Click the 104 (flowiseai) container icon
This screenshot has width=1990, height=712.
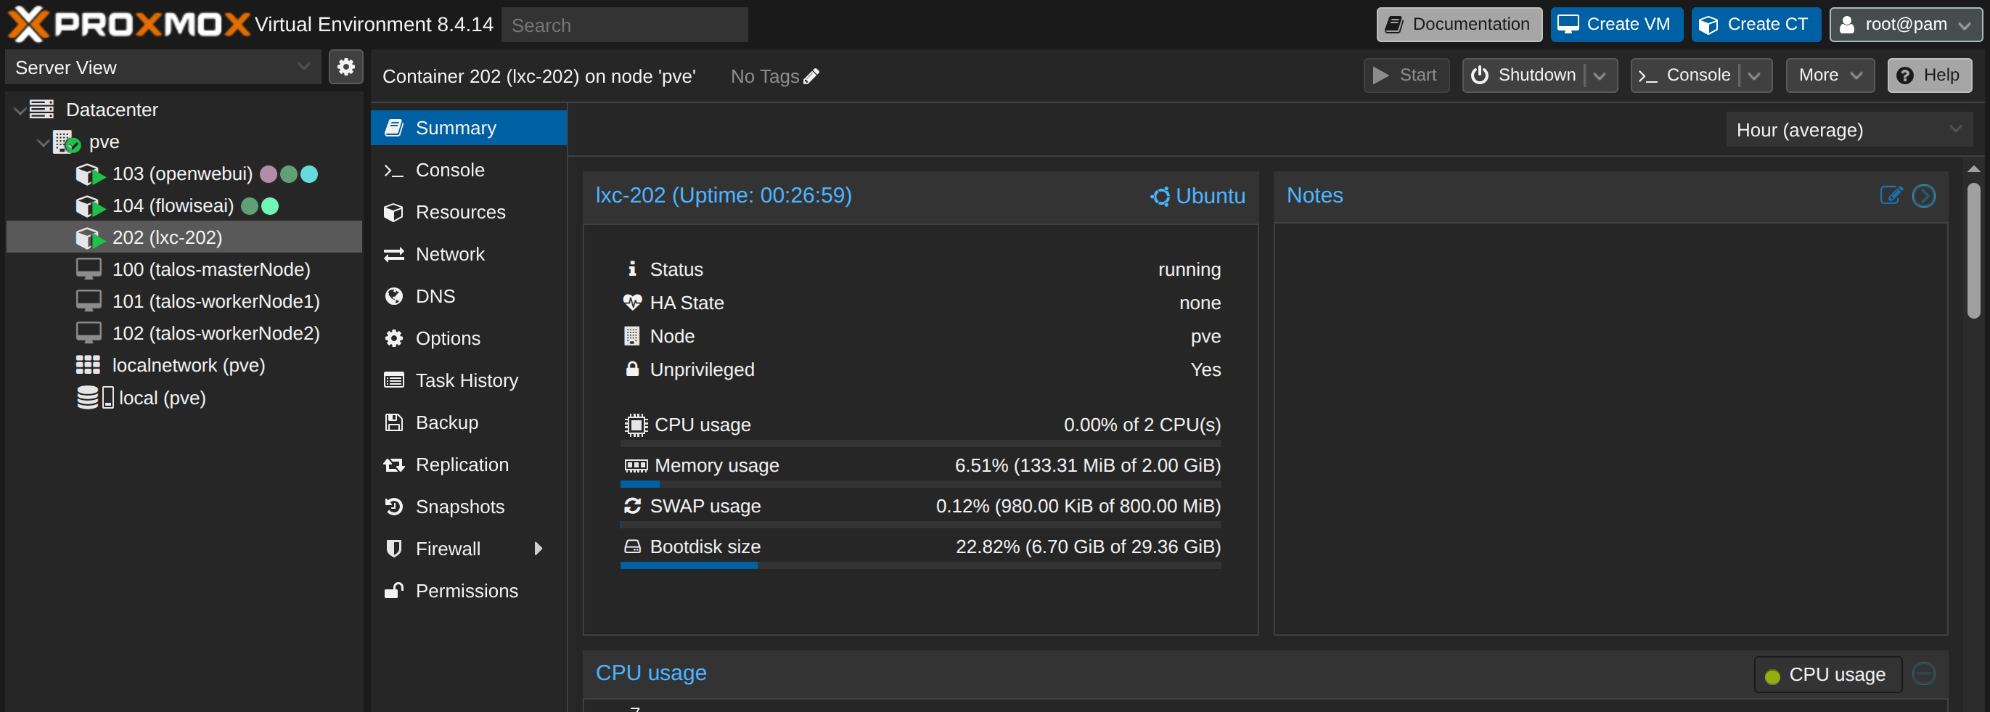tap(89, 206)
